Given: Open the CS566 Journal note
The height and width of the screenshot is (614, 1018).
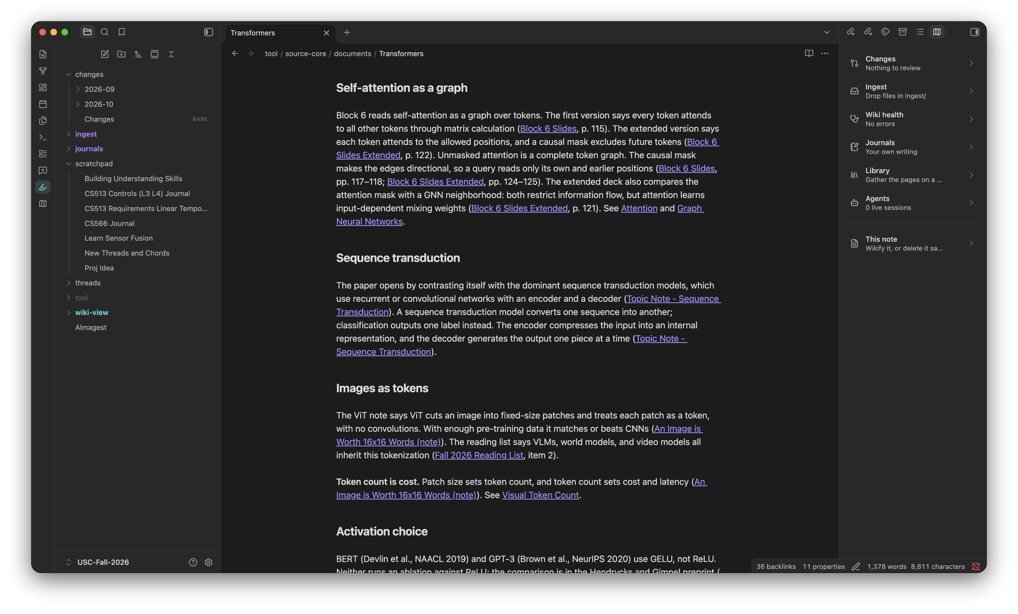Looking at the screenshot, I should [110, 223].
